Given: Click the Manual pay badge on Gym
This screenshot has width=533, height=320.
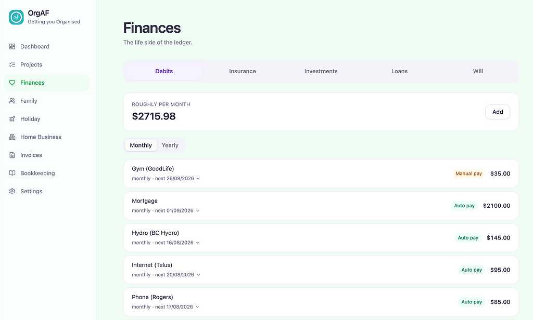Looking at the screenshot, I should (x=468, y=174).
